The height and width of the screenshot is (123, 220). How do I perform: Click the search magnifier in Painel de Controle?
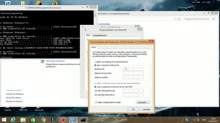click(x=213, y=19)
